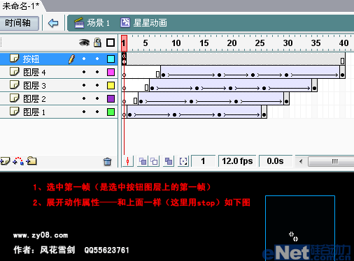Open modify onion markers menu
354x261 pixels.
[183, 161]
